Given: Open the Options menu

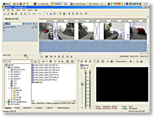Looking at the screenshot, I should coord(30,10).
